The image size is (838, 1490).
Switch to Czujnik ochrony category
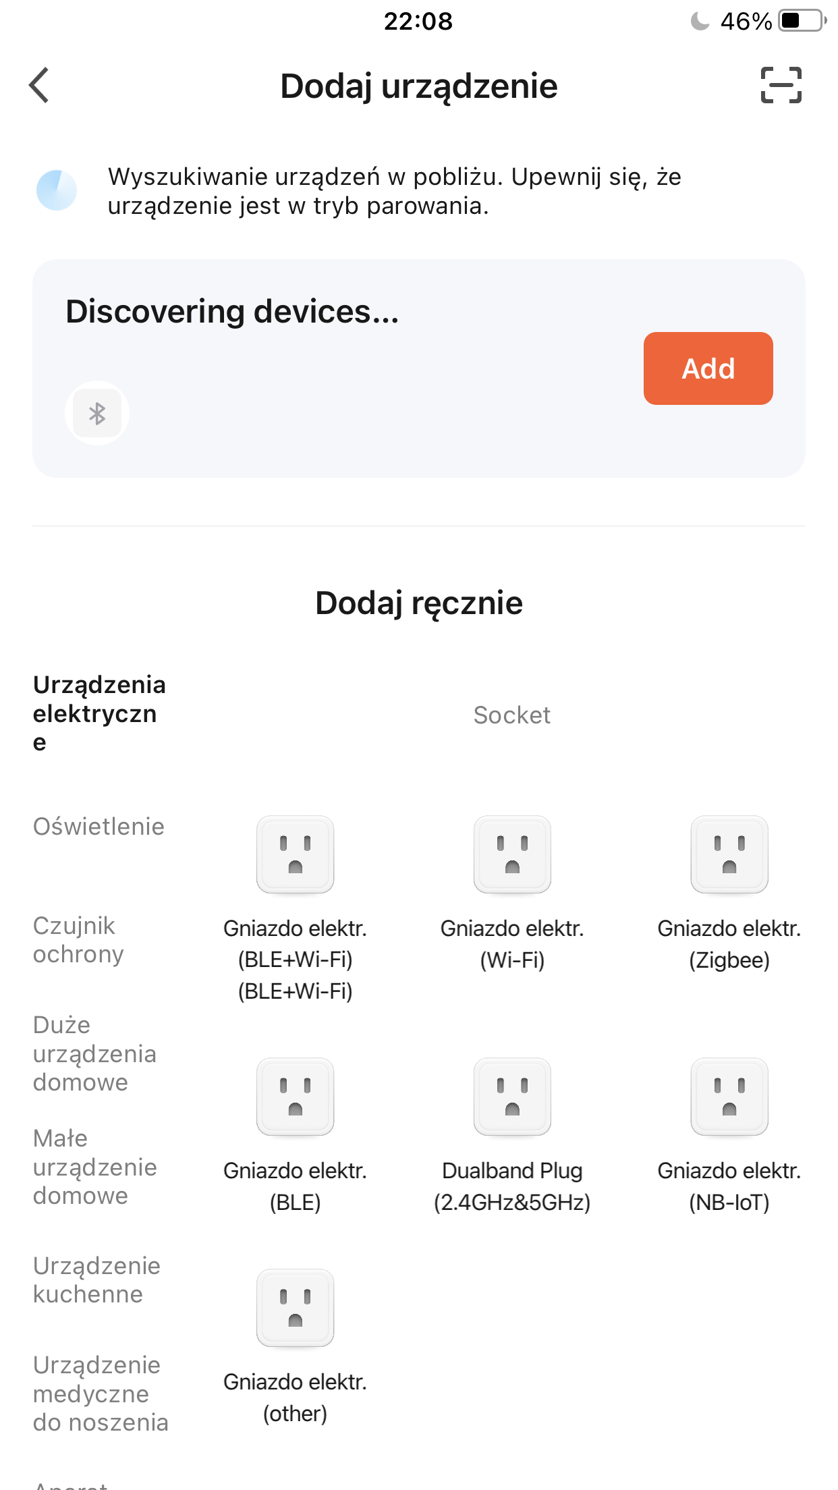click(78, 940)
